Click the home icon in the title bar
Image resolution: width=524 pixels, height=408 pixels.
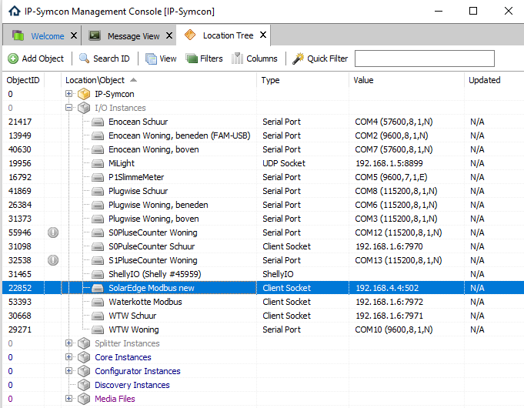(15, 11)
